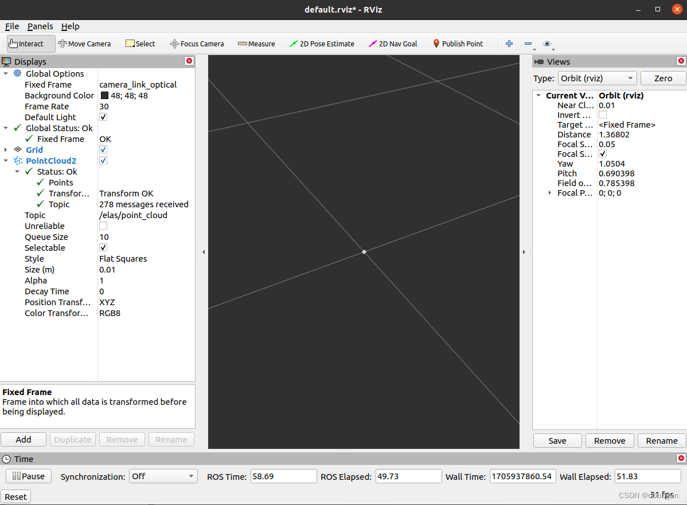Open the File menu
Viewport: 687px width, 505px height.
pos(12,26)
